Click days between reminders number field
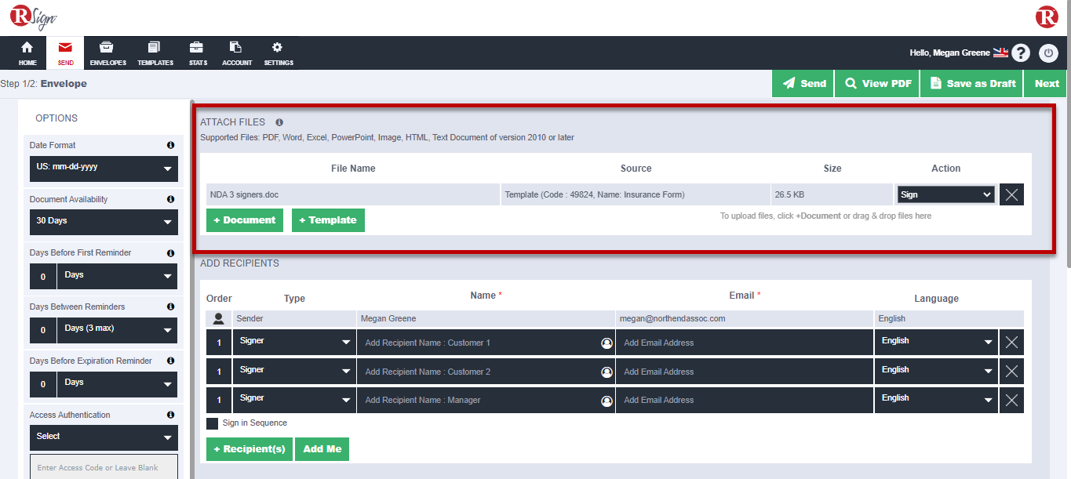Viewport: 1071px width, 479px height. pos(43,330)
